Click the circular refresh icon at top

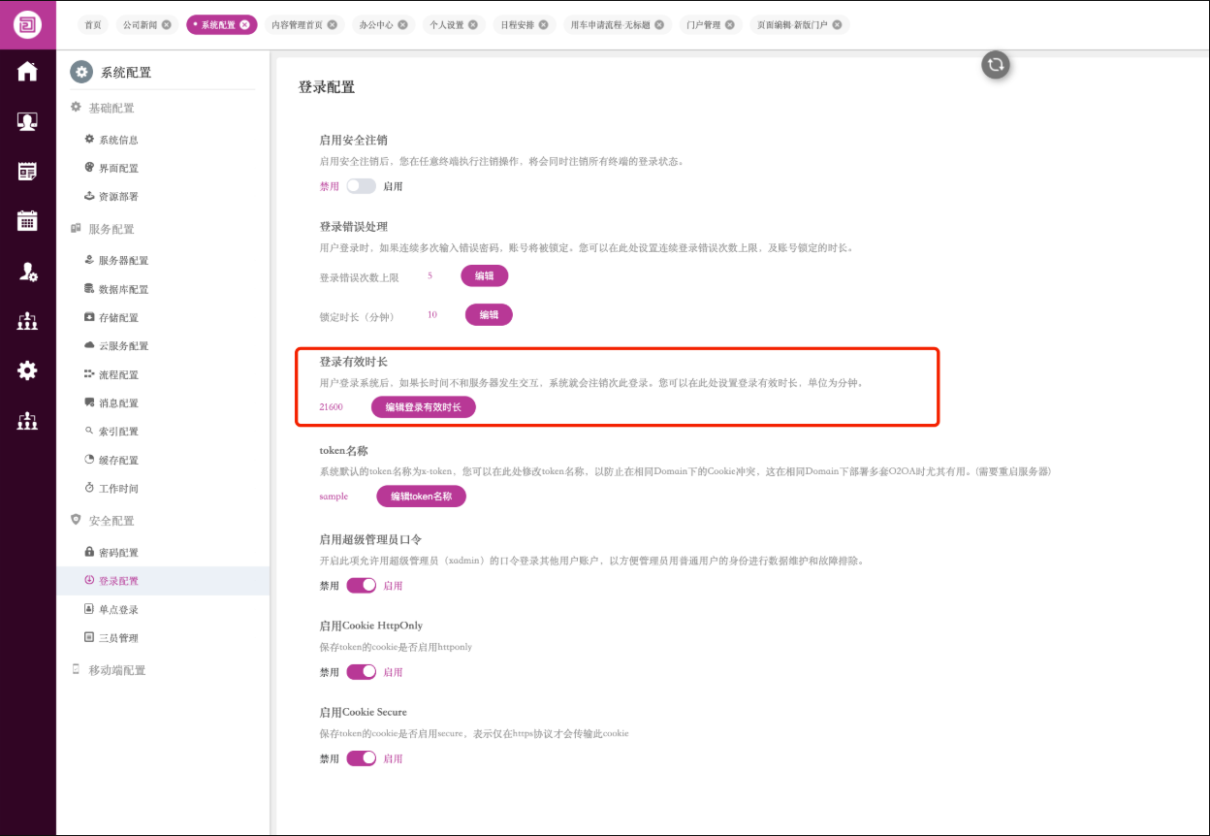tap(995, 65)
